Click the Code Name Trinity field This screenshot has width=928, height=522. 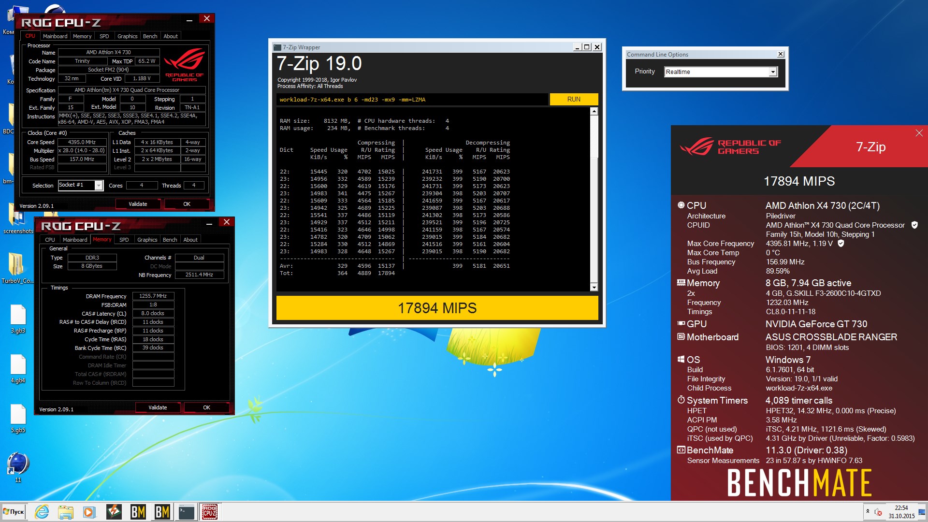point(82,61)
